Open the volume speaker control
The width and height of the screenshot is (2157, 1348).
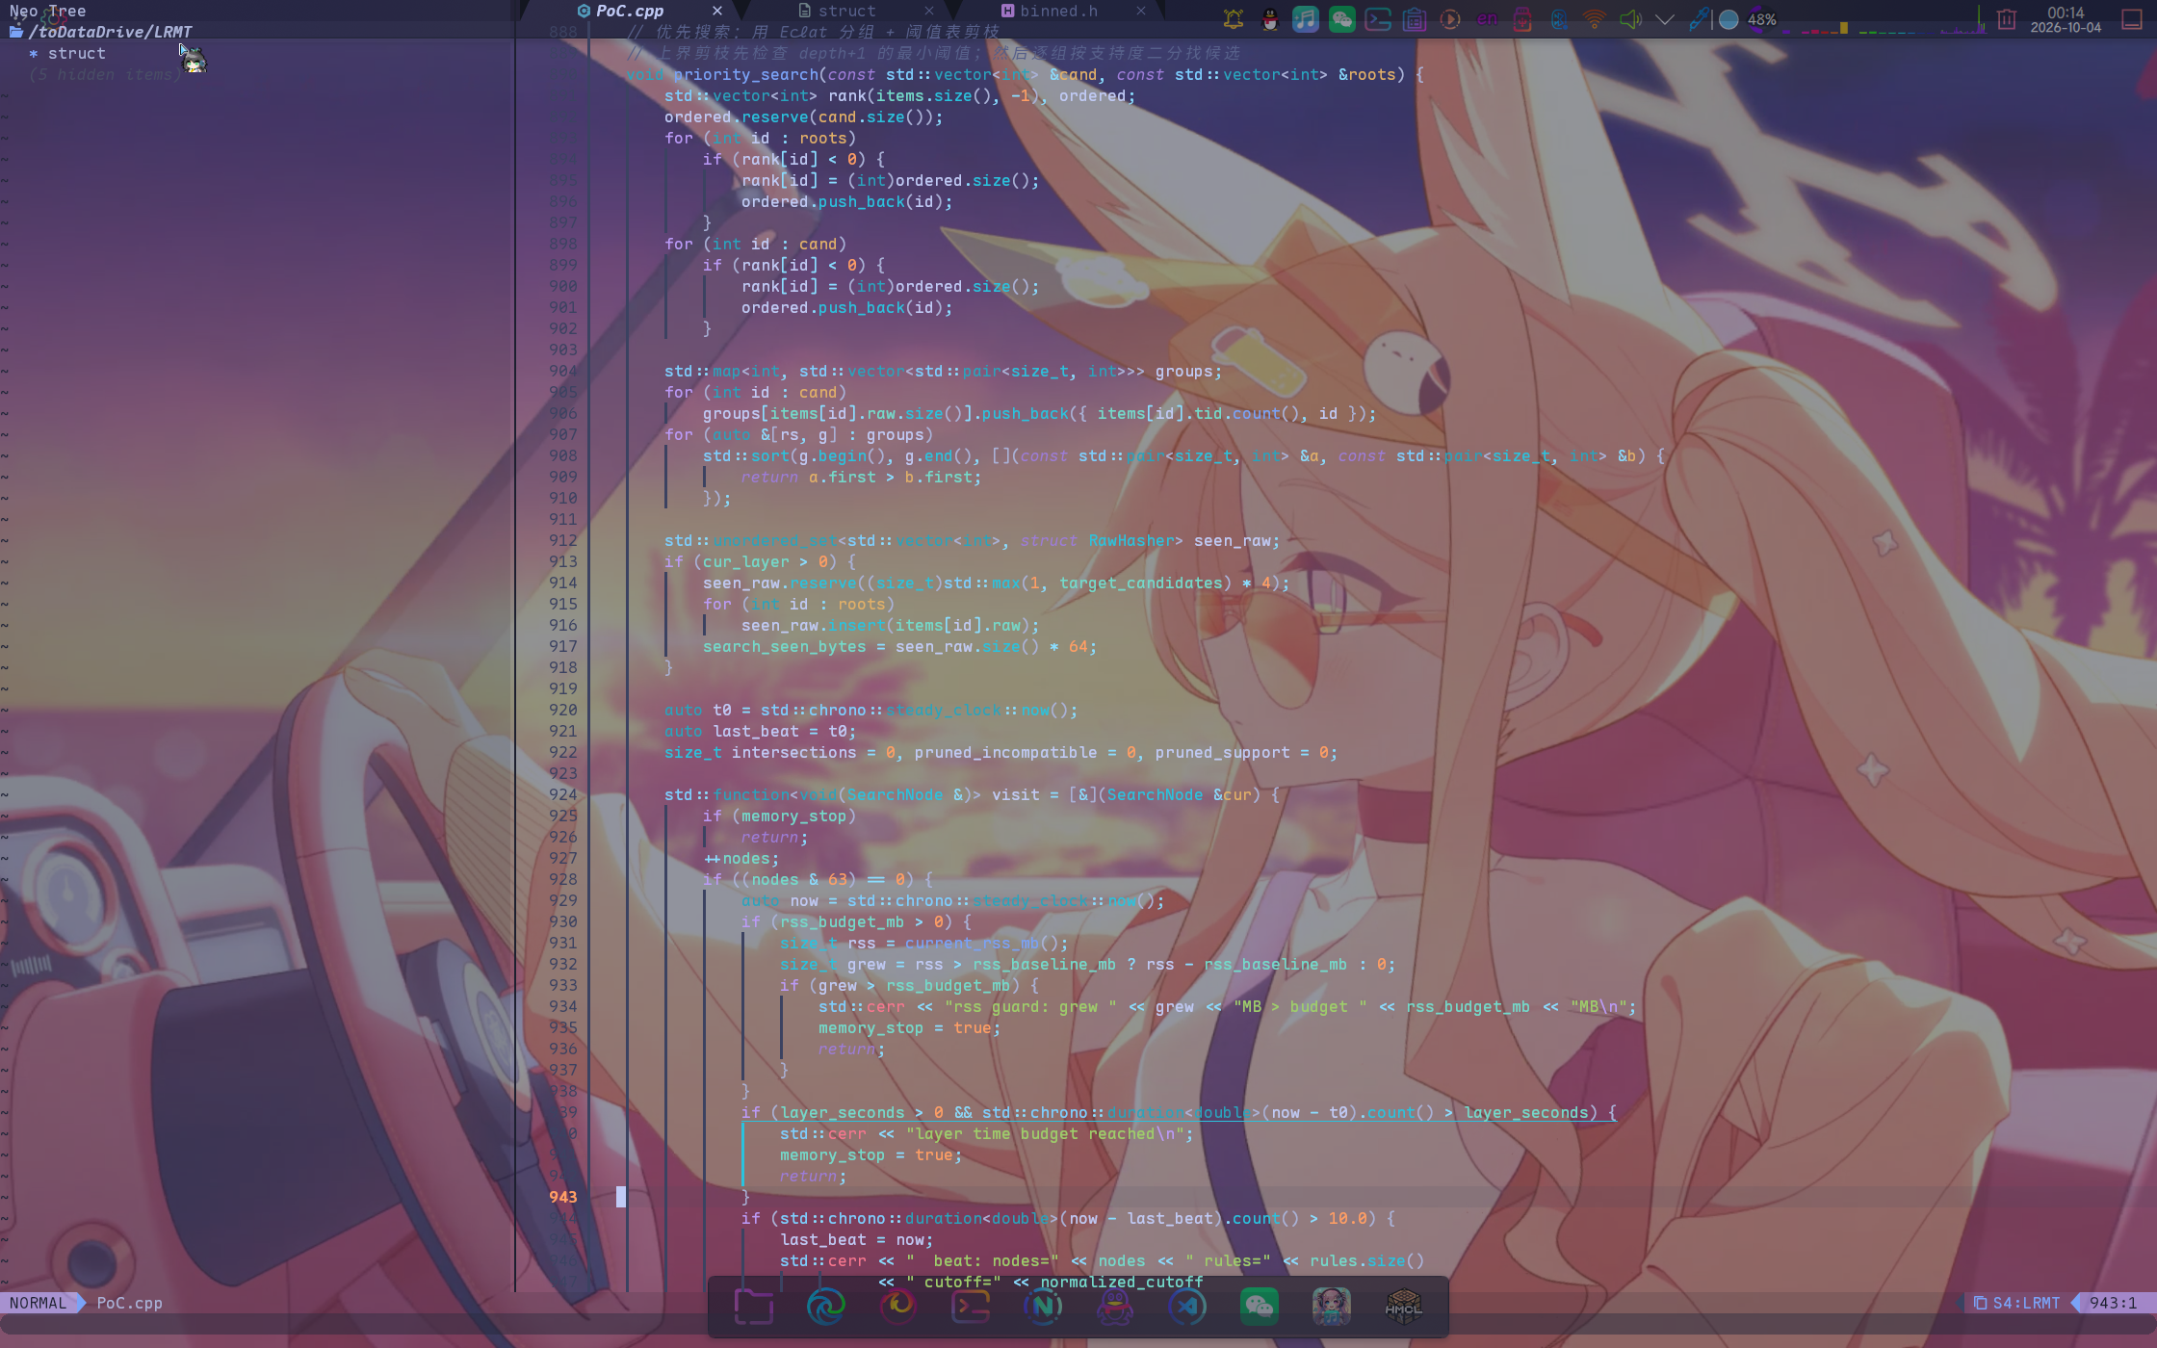tap(1629, 19)
